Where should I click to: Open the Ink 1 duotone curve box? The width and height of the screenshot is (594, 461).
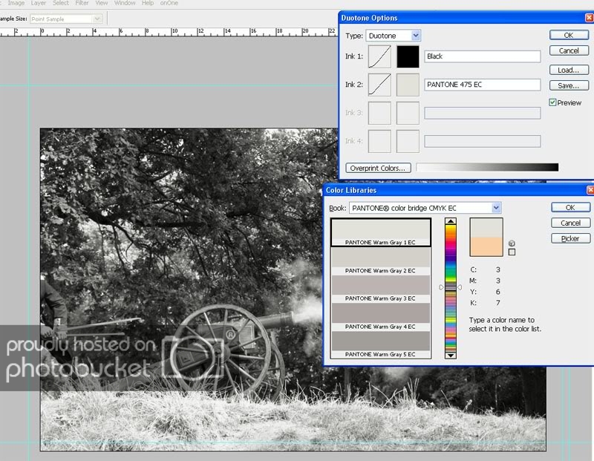380,56
